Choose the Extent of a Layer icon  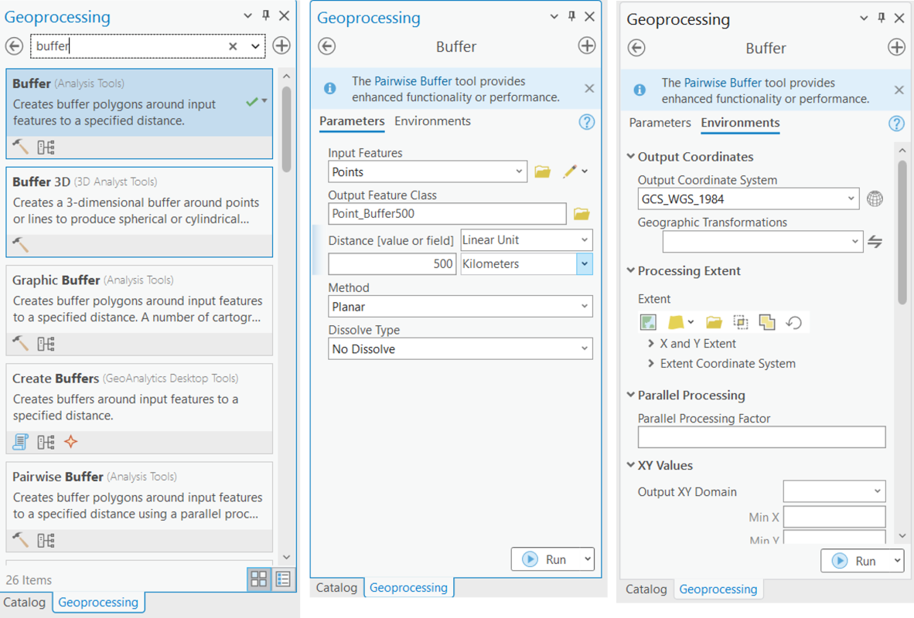671,321
